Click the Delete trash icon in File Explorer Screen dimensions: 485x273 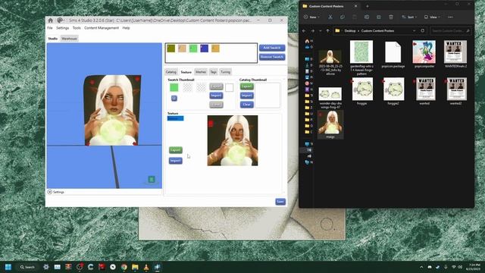tap(391, 17)
